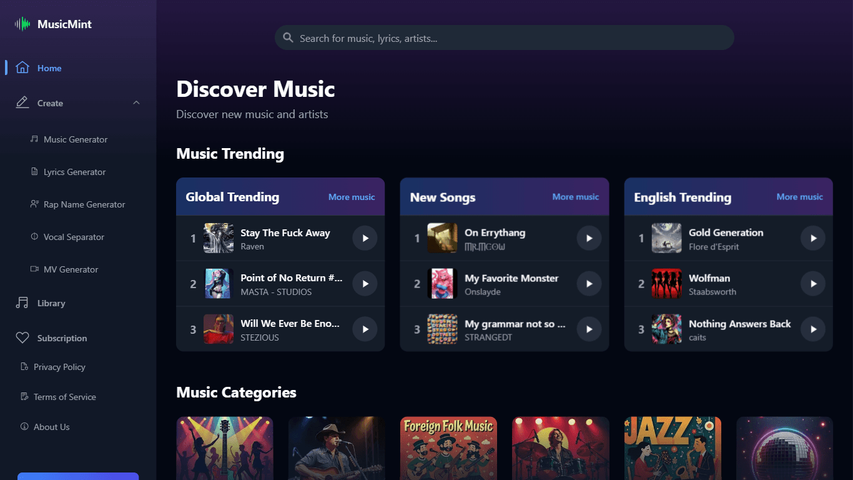This screenshot has height=480, width=853.
Task: Play Nothing Answers Back track
Action: point(813,329)
